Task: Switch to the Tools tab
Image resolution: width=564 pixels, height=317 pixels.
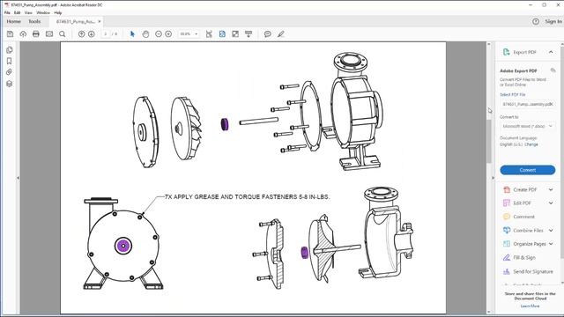Action: tap(34, 21)
